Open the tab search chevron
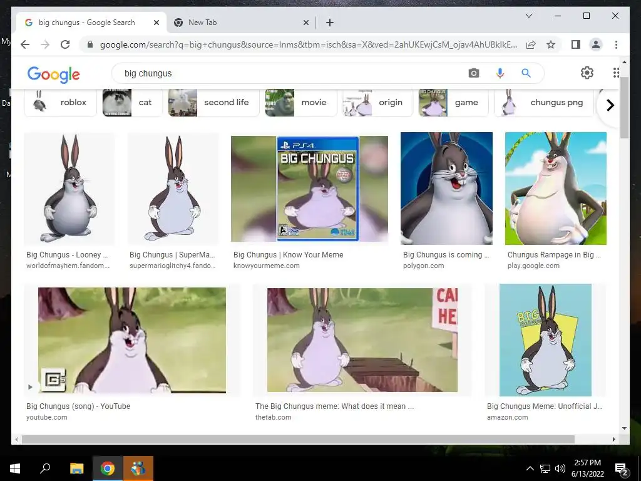The height and width of the screenshot is (481, 641). pyautogui.click(x=528, y=16)
